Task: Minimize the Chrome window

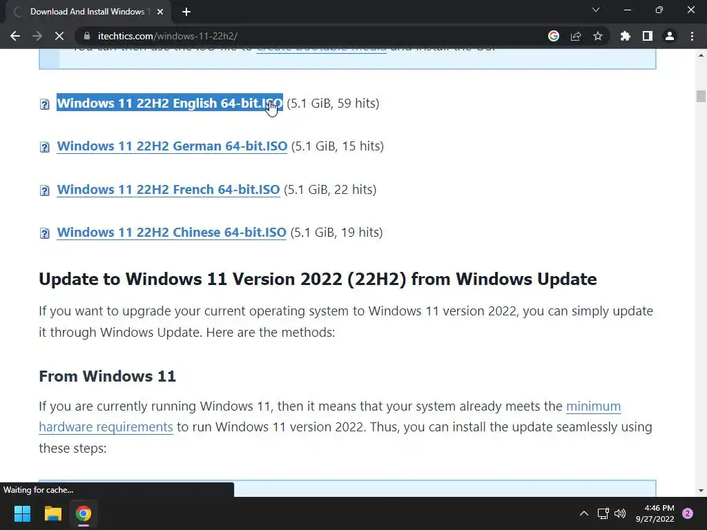Action: [627, 10]
